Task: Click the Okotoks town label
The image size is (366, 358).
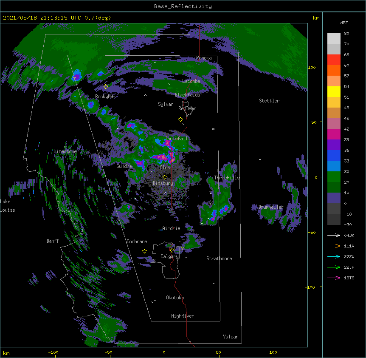Action: pos(175,298)
